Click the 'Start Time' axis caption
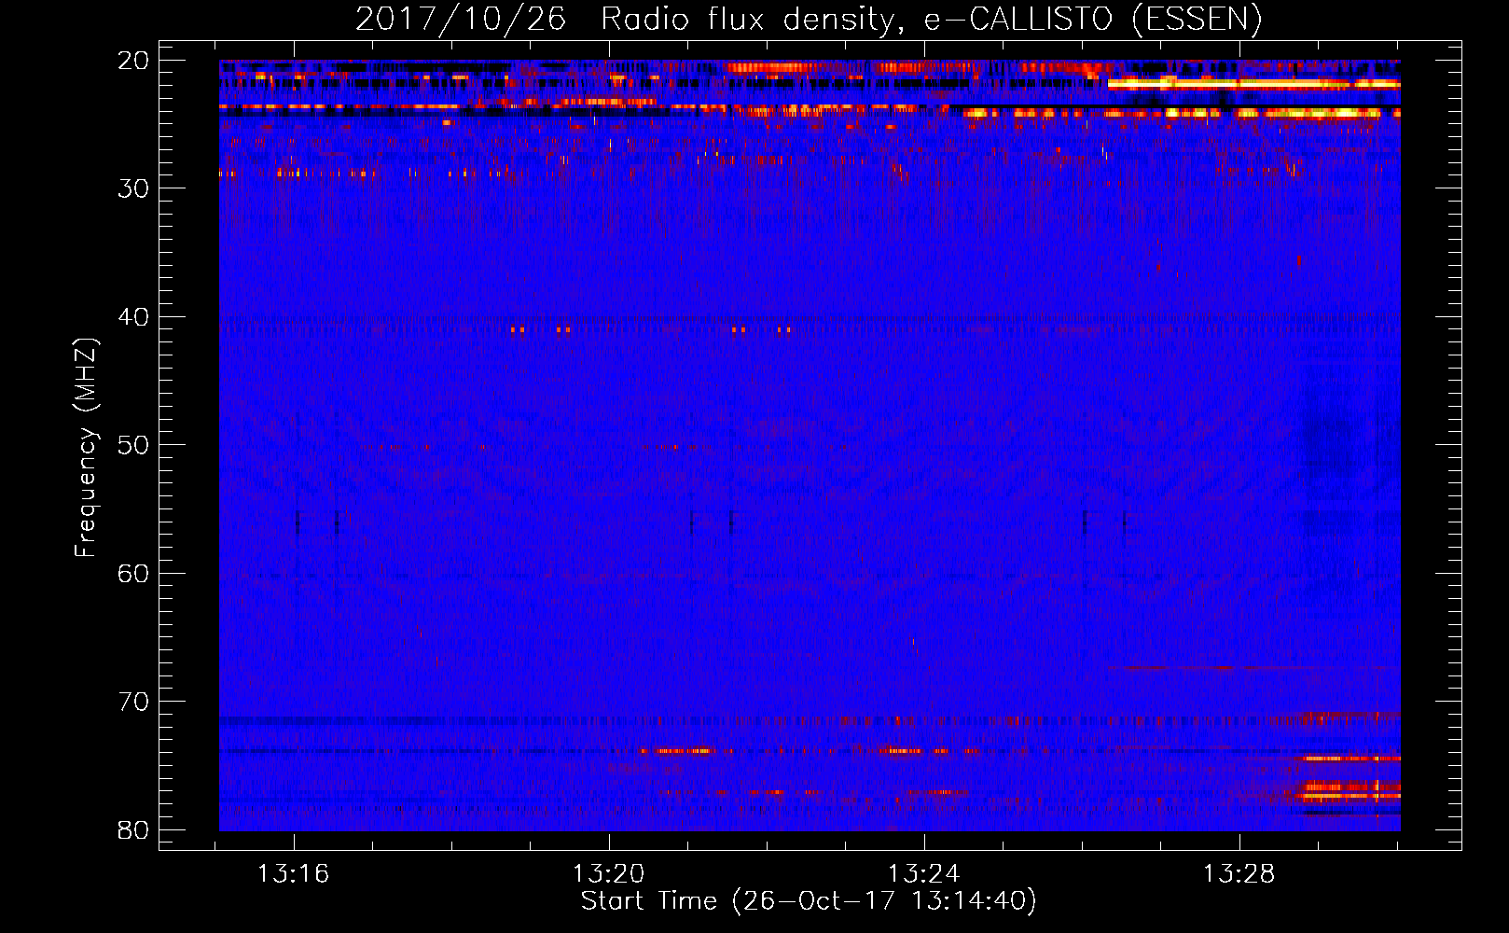1509x933 pixels. (x=809, y=901)
